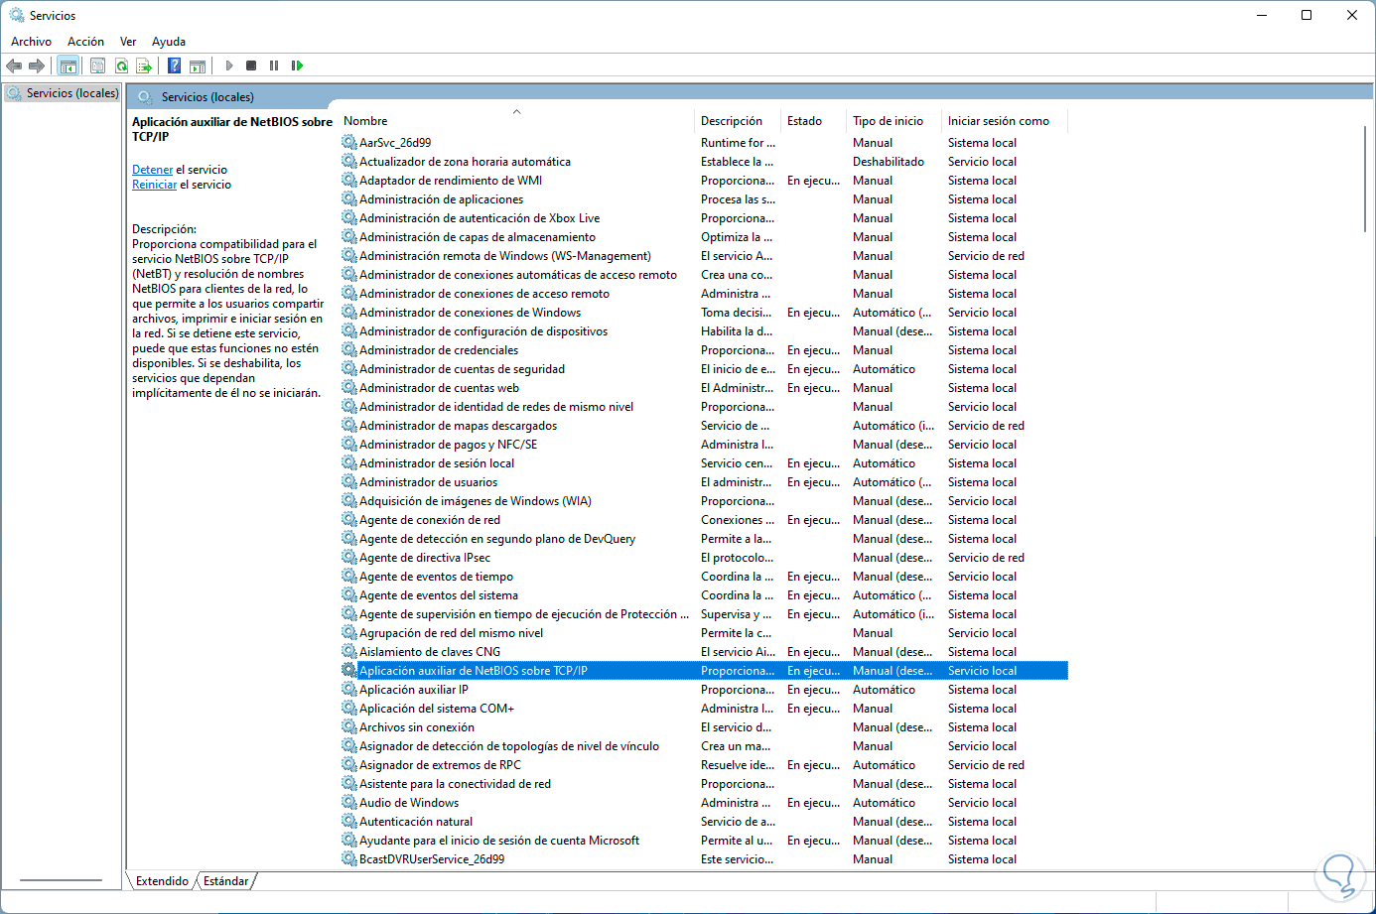The height and width of the screenshot is (914, 1376).
Task: Open the Archivo menu
Action: point(31,42)
